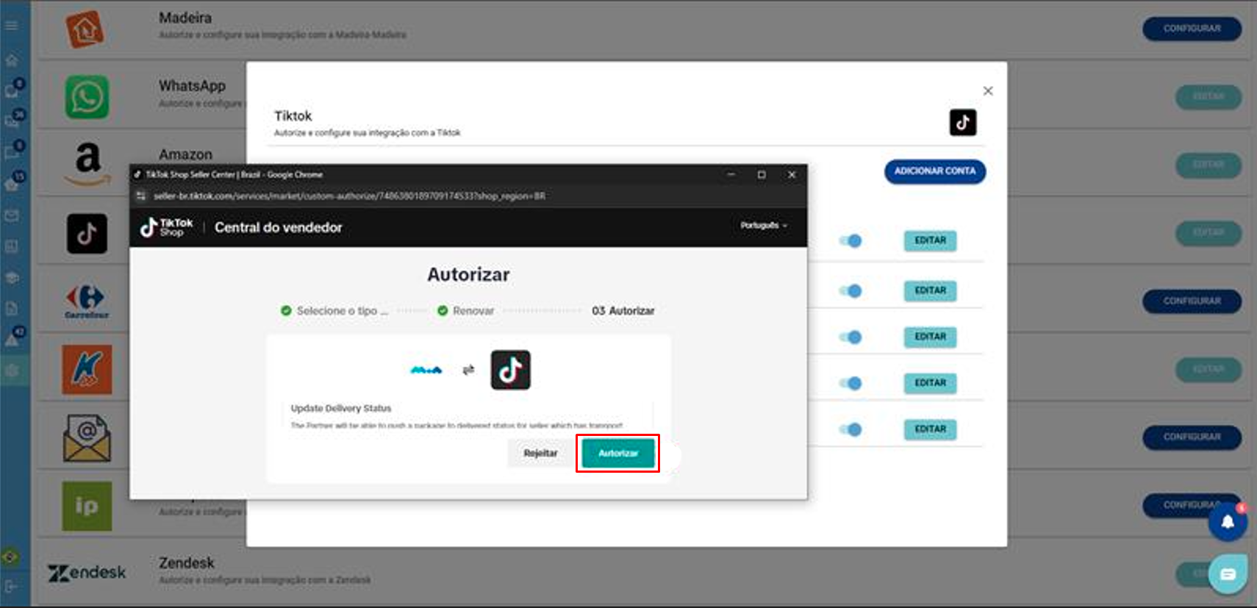
Task: Click the TikTok app icon in authorization card
Action: pyautogui.click(x=510, y=370)
